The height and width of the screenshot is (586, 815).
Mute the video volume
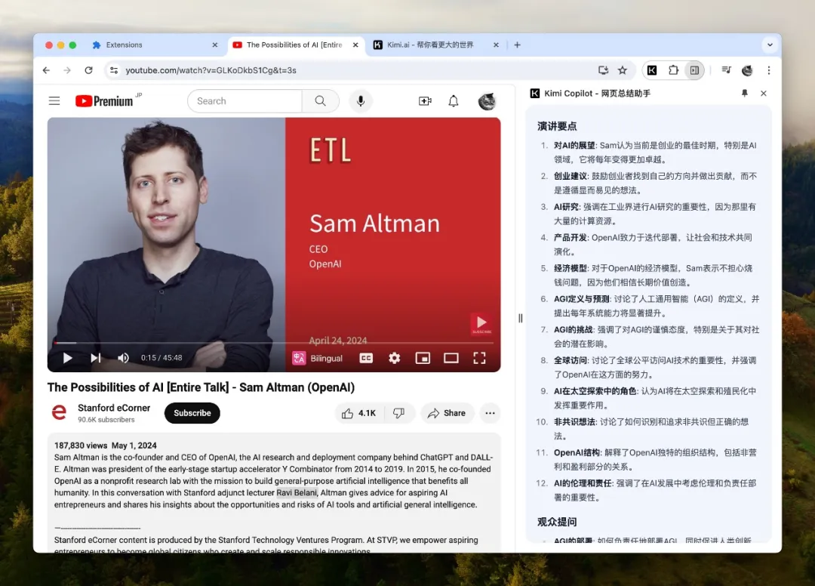[123, 358]
